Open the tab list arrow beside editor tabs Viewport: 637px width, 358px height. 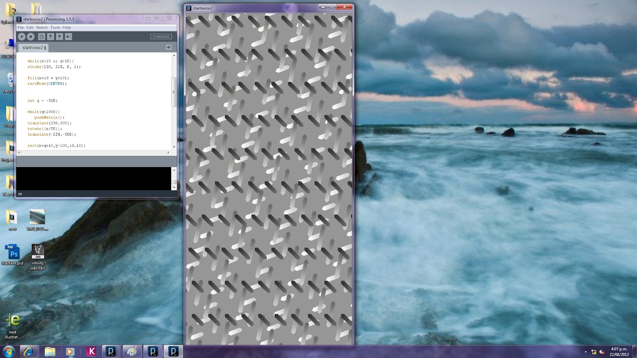[x=169, y=47]
